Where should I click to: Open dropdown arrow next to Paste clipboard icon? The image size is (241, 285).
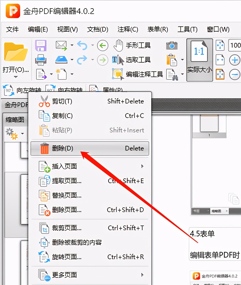click(x=182, y=59)
